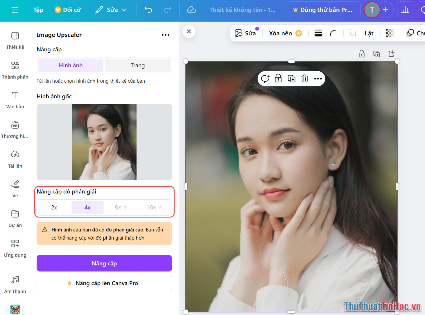This screenshot has width=425, height=315.
Task: Select the crop tool icon
Action: pyautogui.click(x=353, y=33)
